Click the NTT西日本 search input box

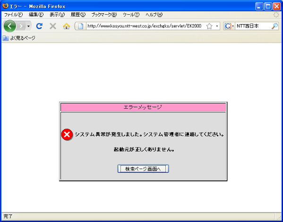tap(253, 26)
